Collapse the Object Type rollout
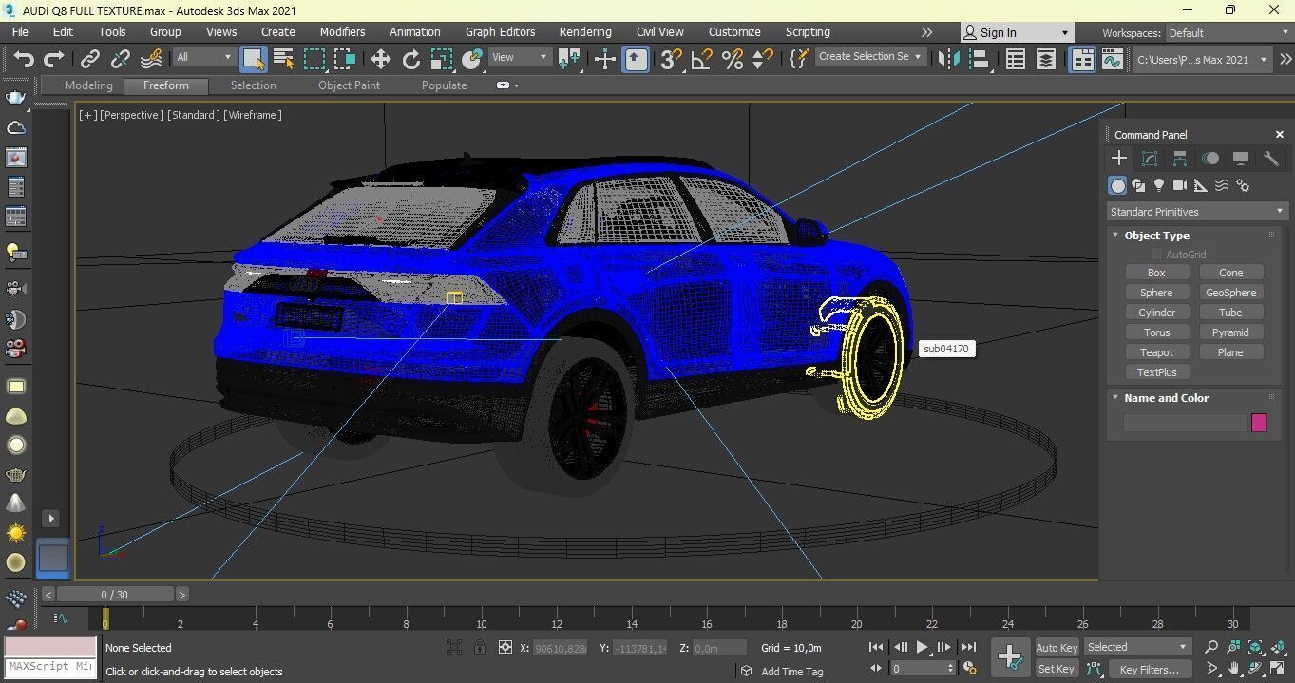Viewport: 1295px width, 683px height. [x=1156, y=236]
